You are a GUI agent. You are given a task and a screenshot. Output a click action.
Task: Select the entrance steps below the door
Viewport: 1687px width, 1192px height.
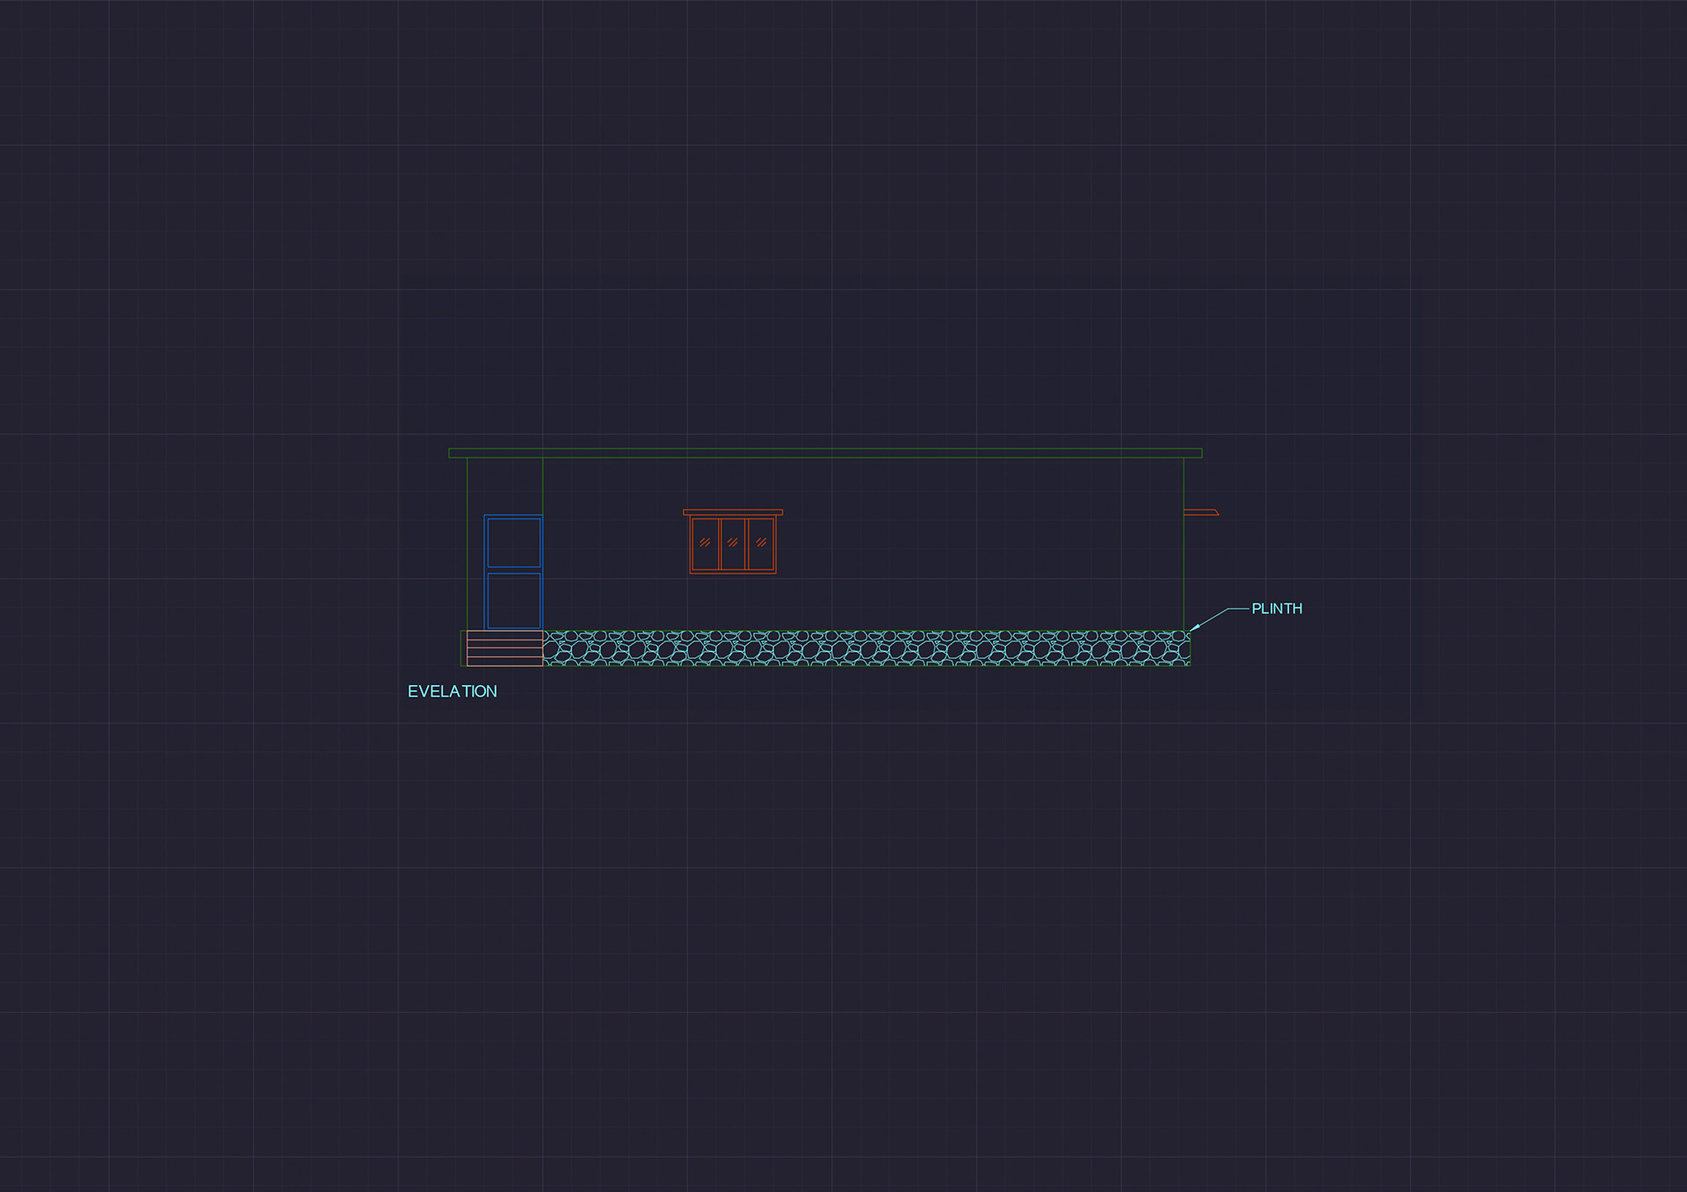(x=504, y=648)
